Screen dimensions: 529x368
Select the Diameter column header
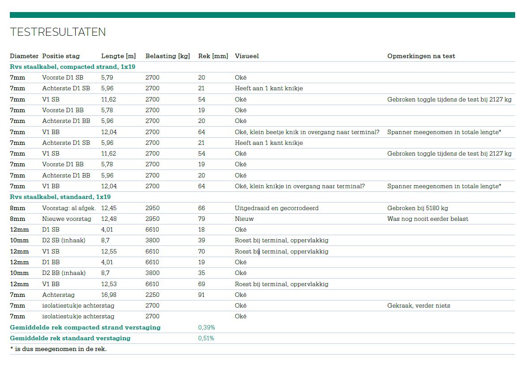tap(24, 56)
